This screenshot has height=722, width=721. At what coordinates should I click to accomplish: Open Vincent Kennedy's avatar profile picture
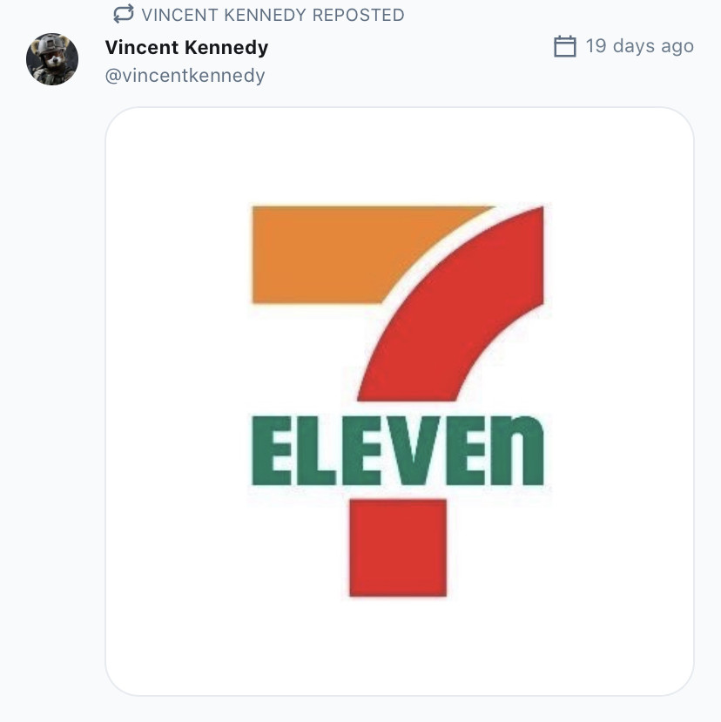click(52, 59)
